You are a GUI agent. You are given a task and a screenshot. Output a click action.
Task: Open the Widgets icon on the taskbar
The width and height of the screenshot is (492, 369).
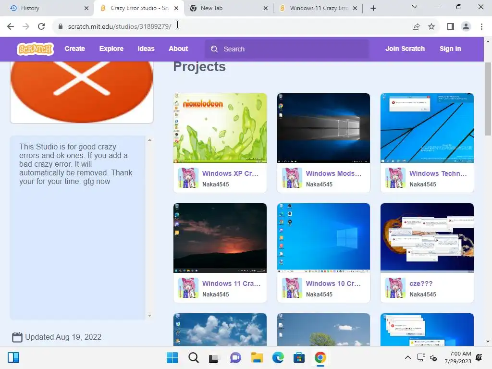pyautogui.click(x=13, y=357)
